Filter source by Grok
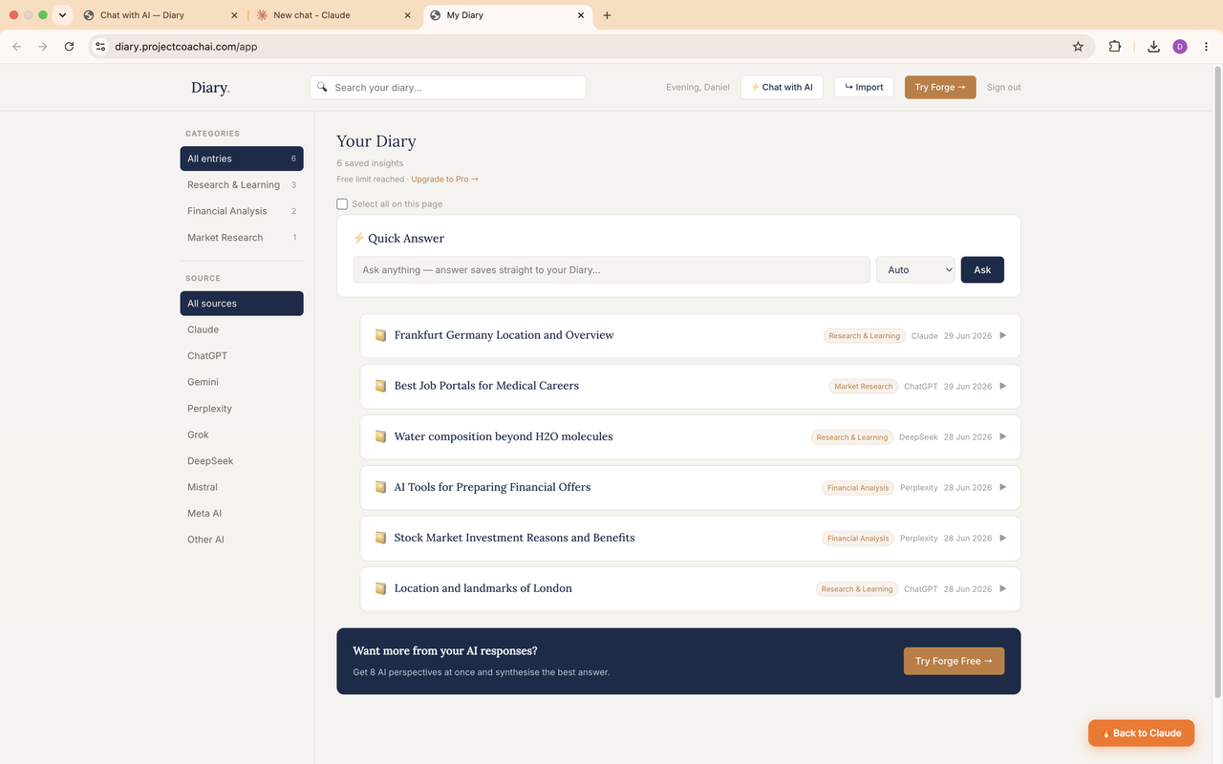The height and width of the screenshot is (764, 1223). coord(242,435)
